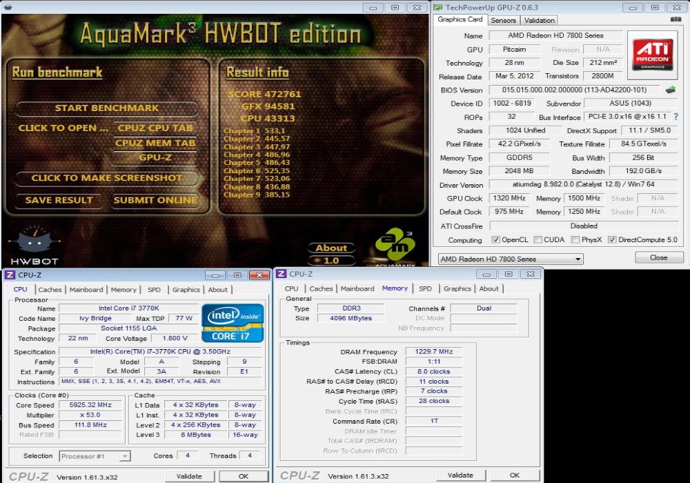
Task: Toggle the OpenCL checkbox
Action: click(x=495, y=239)
